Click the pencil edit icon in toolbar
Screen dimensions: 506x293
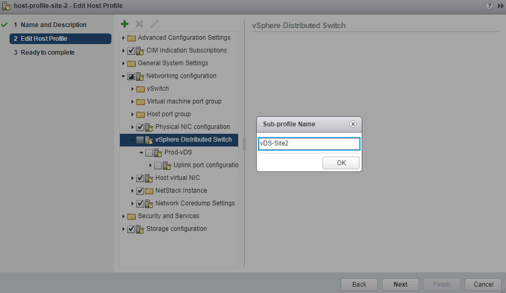(x=154, y=24)
